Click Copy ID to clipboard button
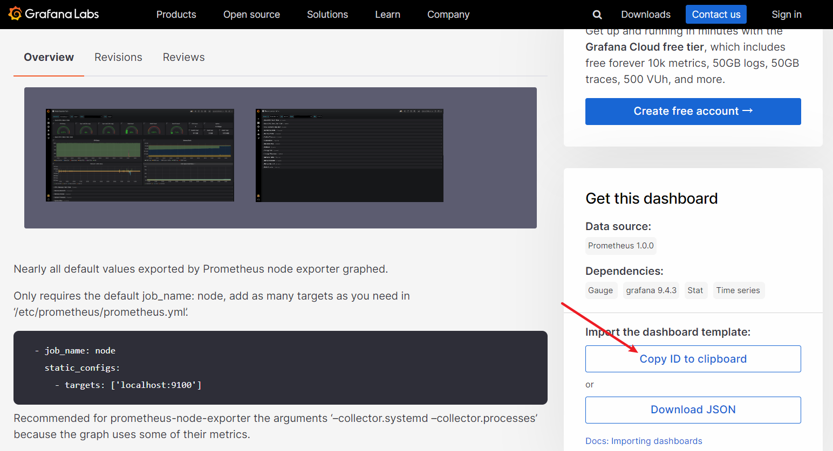The height and width of the screenshot is (451, 833). (693, 359)
